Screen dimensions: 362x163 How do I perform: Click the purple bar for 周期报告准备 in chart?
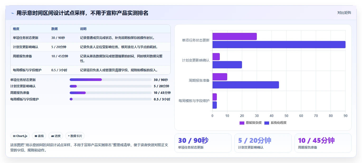(220, 77)
